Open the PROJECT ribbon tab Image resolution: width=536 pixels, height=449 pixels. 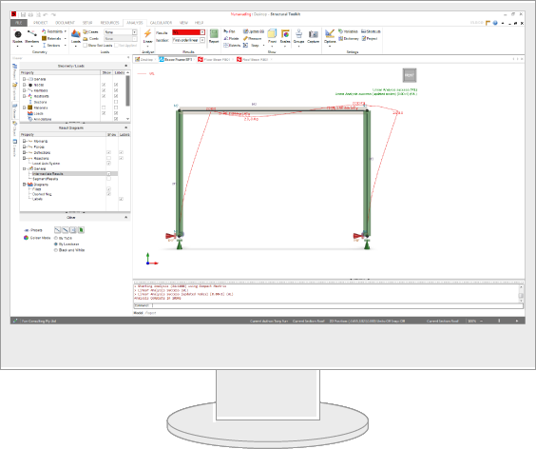pos(40,23)
